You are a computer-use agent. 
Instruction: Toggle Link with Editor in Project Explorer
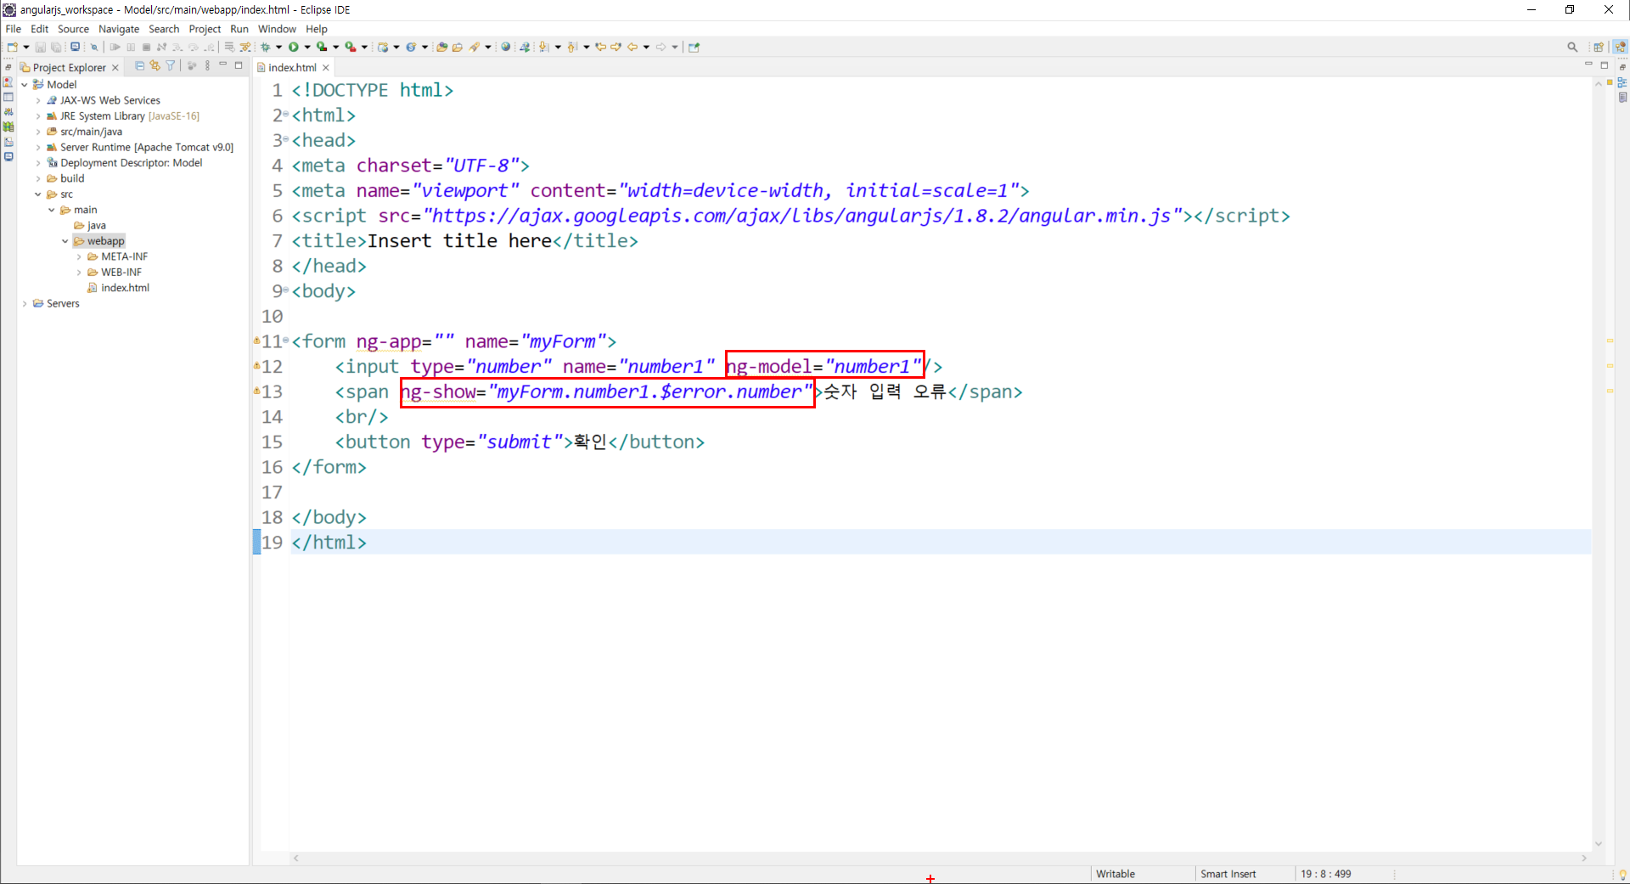point(155,65)
